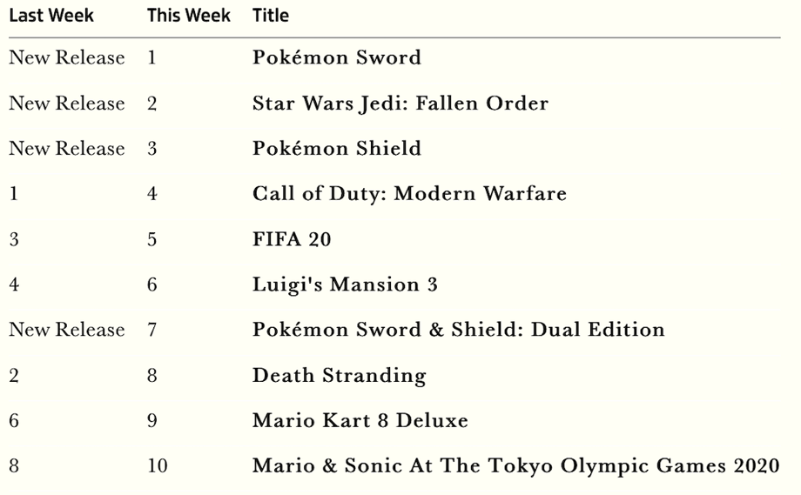Open Star Wars Jedi: Fallen Order entry
This screenshot has width=801, height=495.
point(400,104)
